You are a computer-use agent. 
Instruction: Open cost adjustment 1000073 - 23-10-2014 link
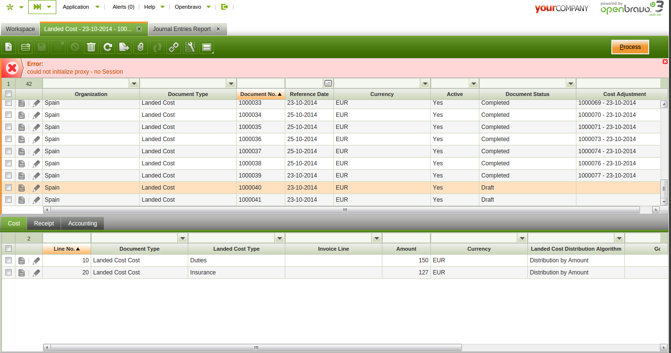click(x=607, y=139)
